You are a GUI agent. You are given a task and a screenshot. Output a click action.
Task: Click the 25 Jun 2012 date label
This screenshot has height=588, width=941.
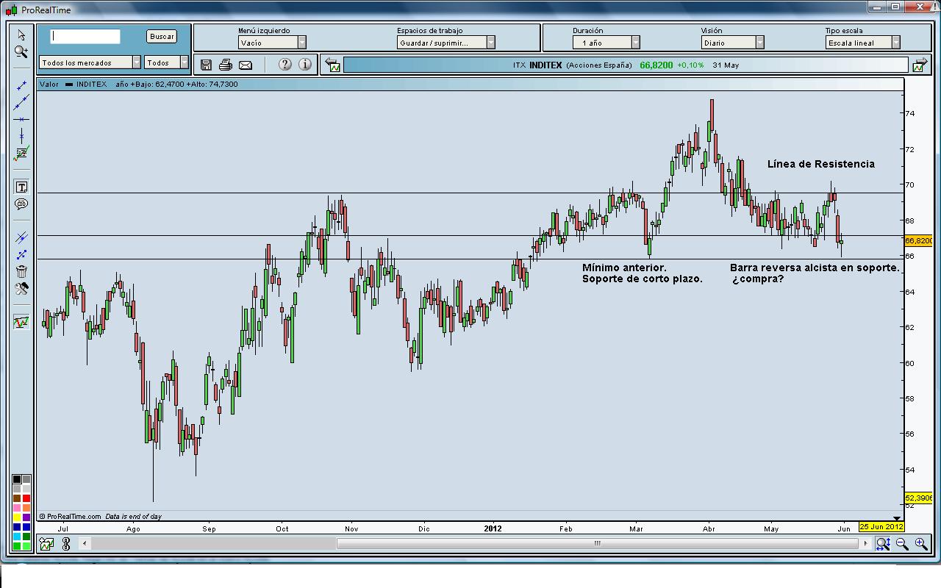pyautogui.click(x=881, y=526)
